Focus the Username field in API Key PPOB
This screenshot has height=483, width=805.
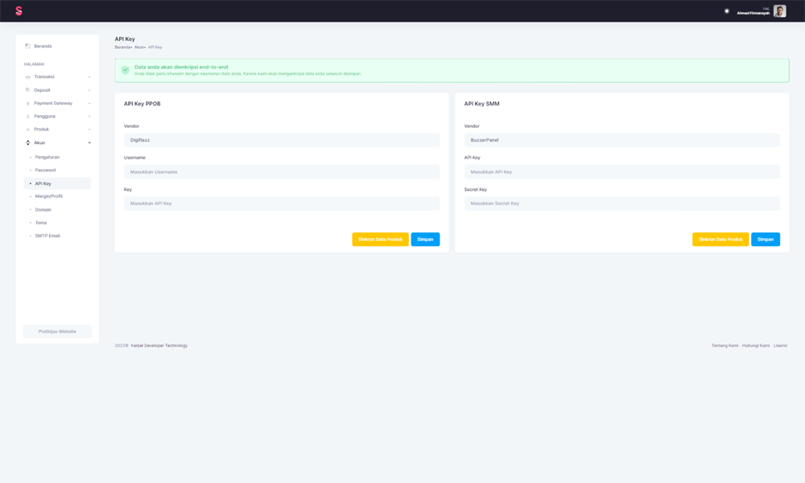281,171
